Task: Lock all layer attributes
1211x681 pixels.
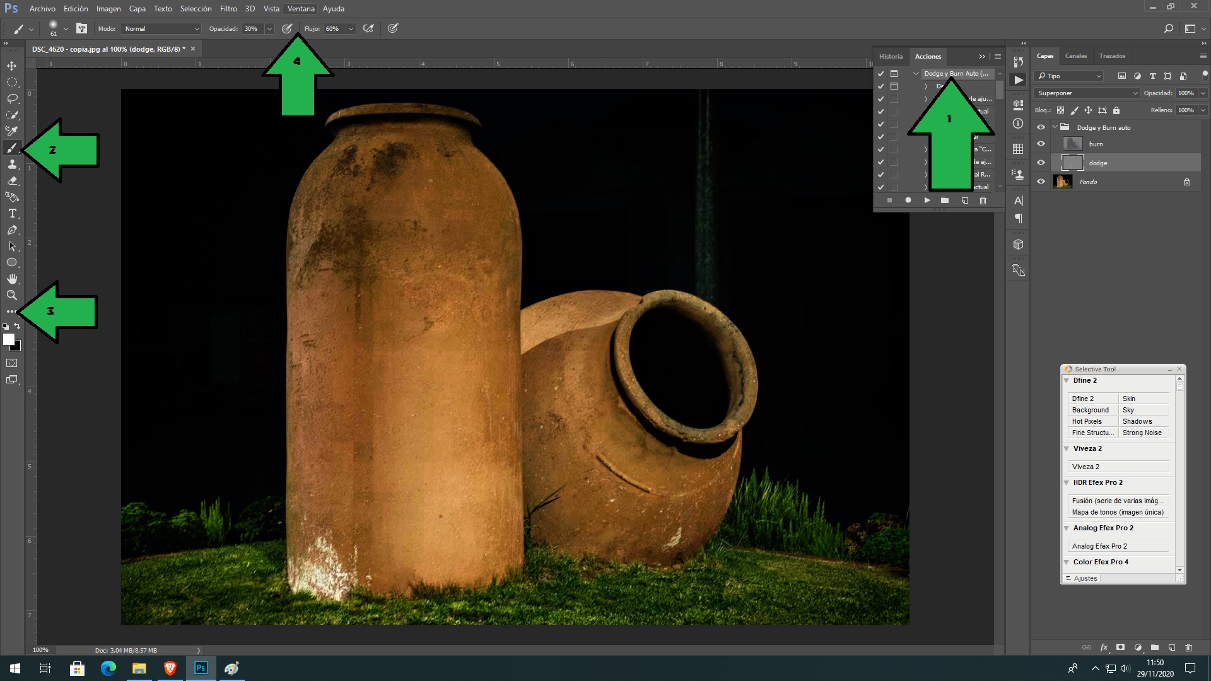Action: [x=1116, y=110]
